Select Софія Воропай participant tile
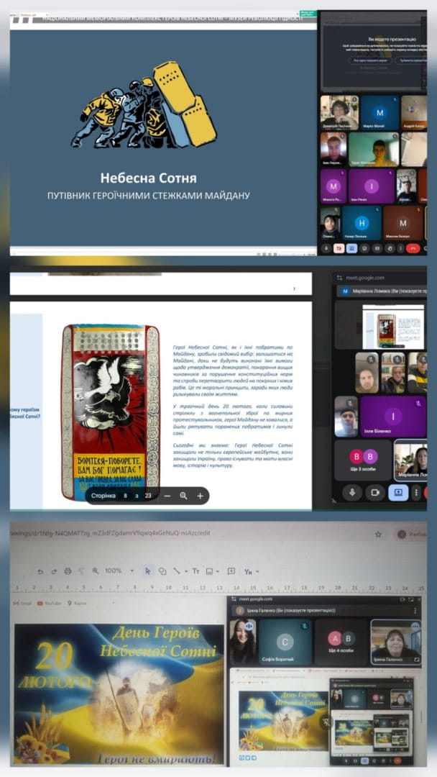Screen dimensions: 437x777 click(x=285, y=642)
